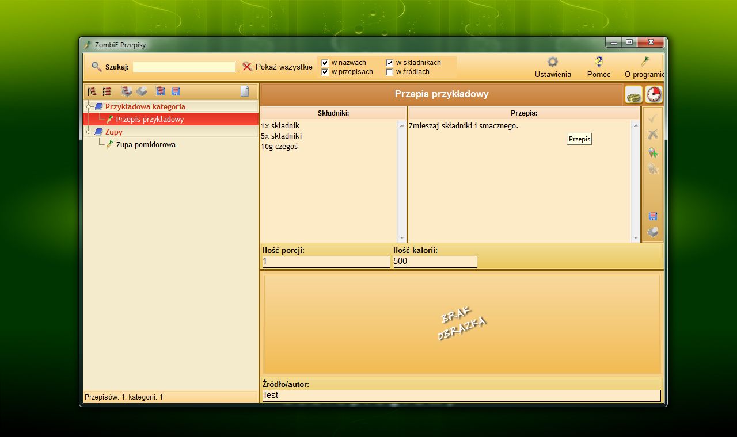Toggle the 'w nazwach' checkbox
The image size is (737, 437).
coord(325,63)
